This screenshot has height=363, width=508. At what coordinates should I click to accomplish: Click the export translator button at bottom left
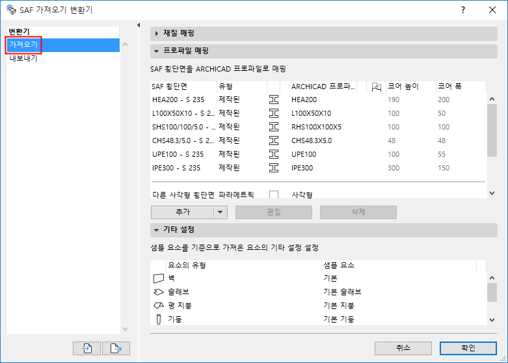coord(116,349)
